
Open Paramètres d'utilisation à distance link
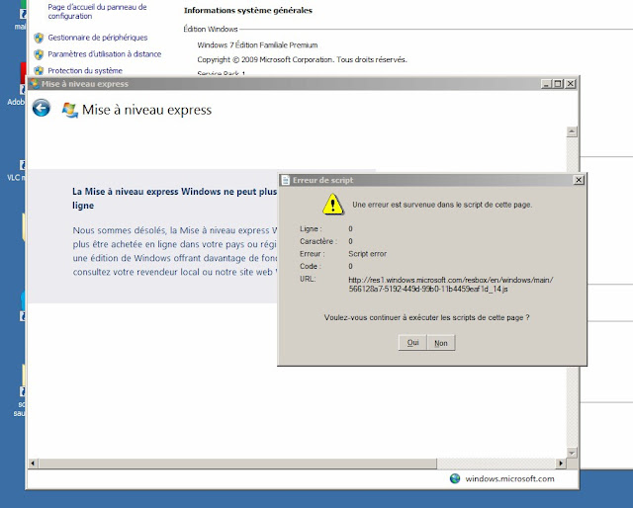(105, 54)
